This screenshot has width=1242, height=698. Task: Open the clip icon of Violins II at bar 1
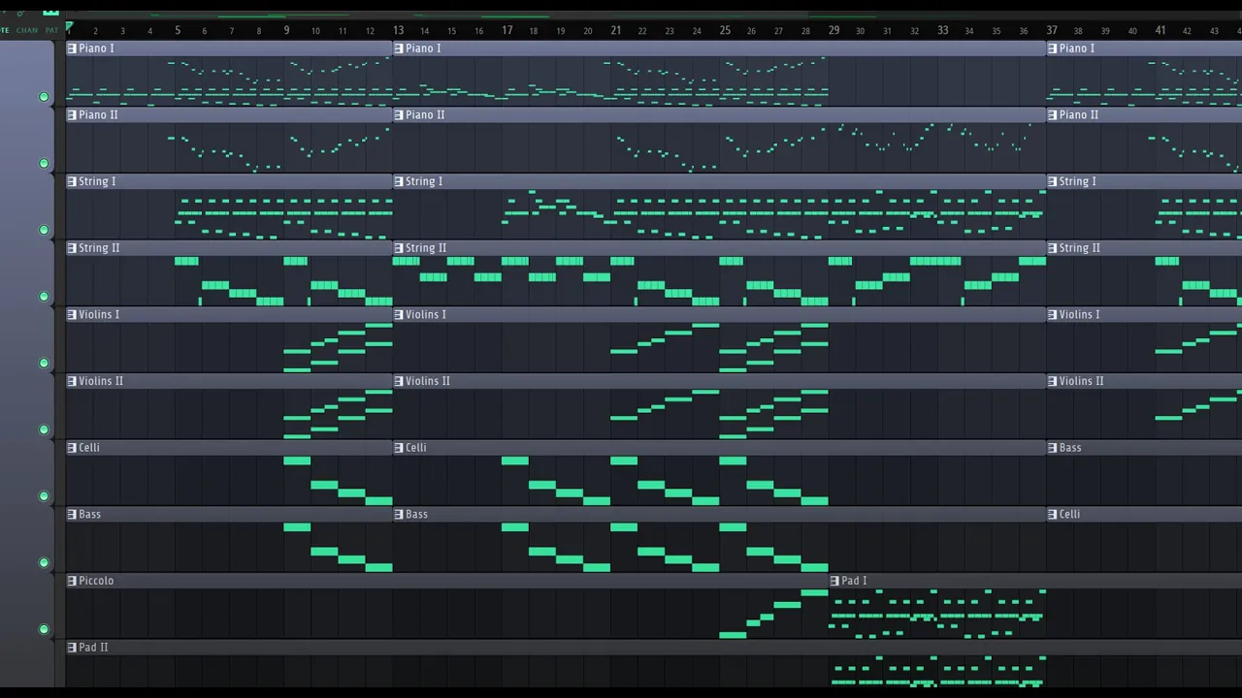point(72,381)
